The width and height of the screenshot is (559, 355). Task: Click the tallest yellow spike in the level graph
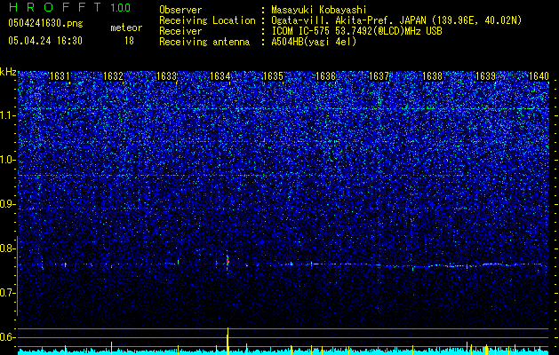228,341
